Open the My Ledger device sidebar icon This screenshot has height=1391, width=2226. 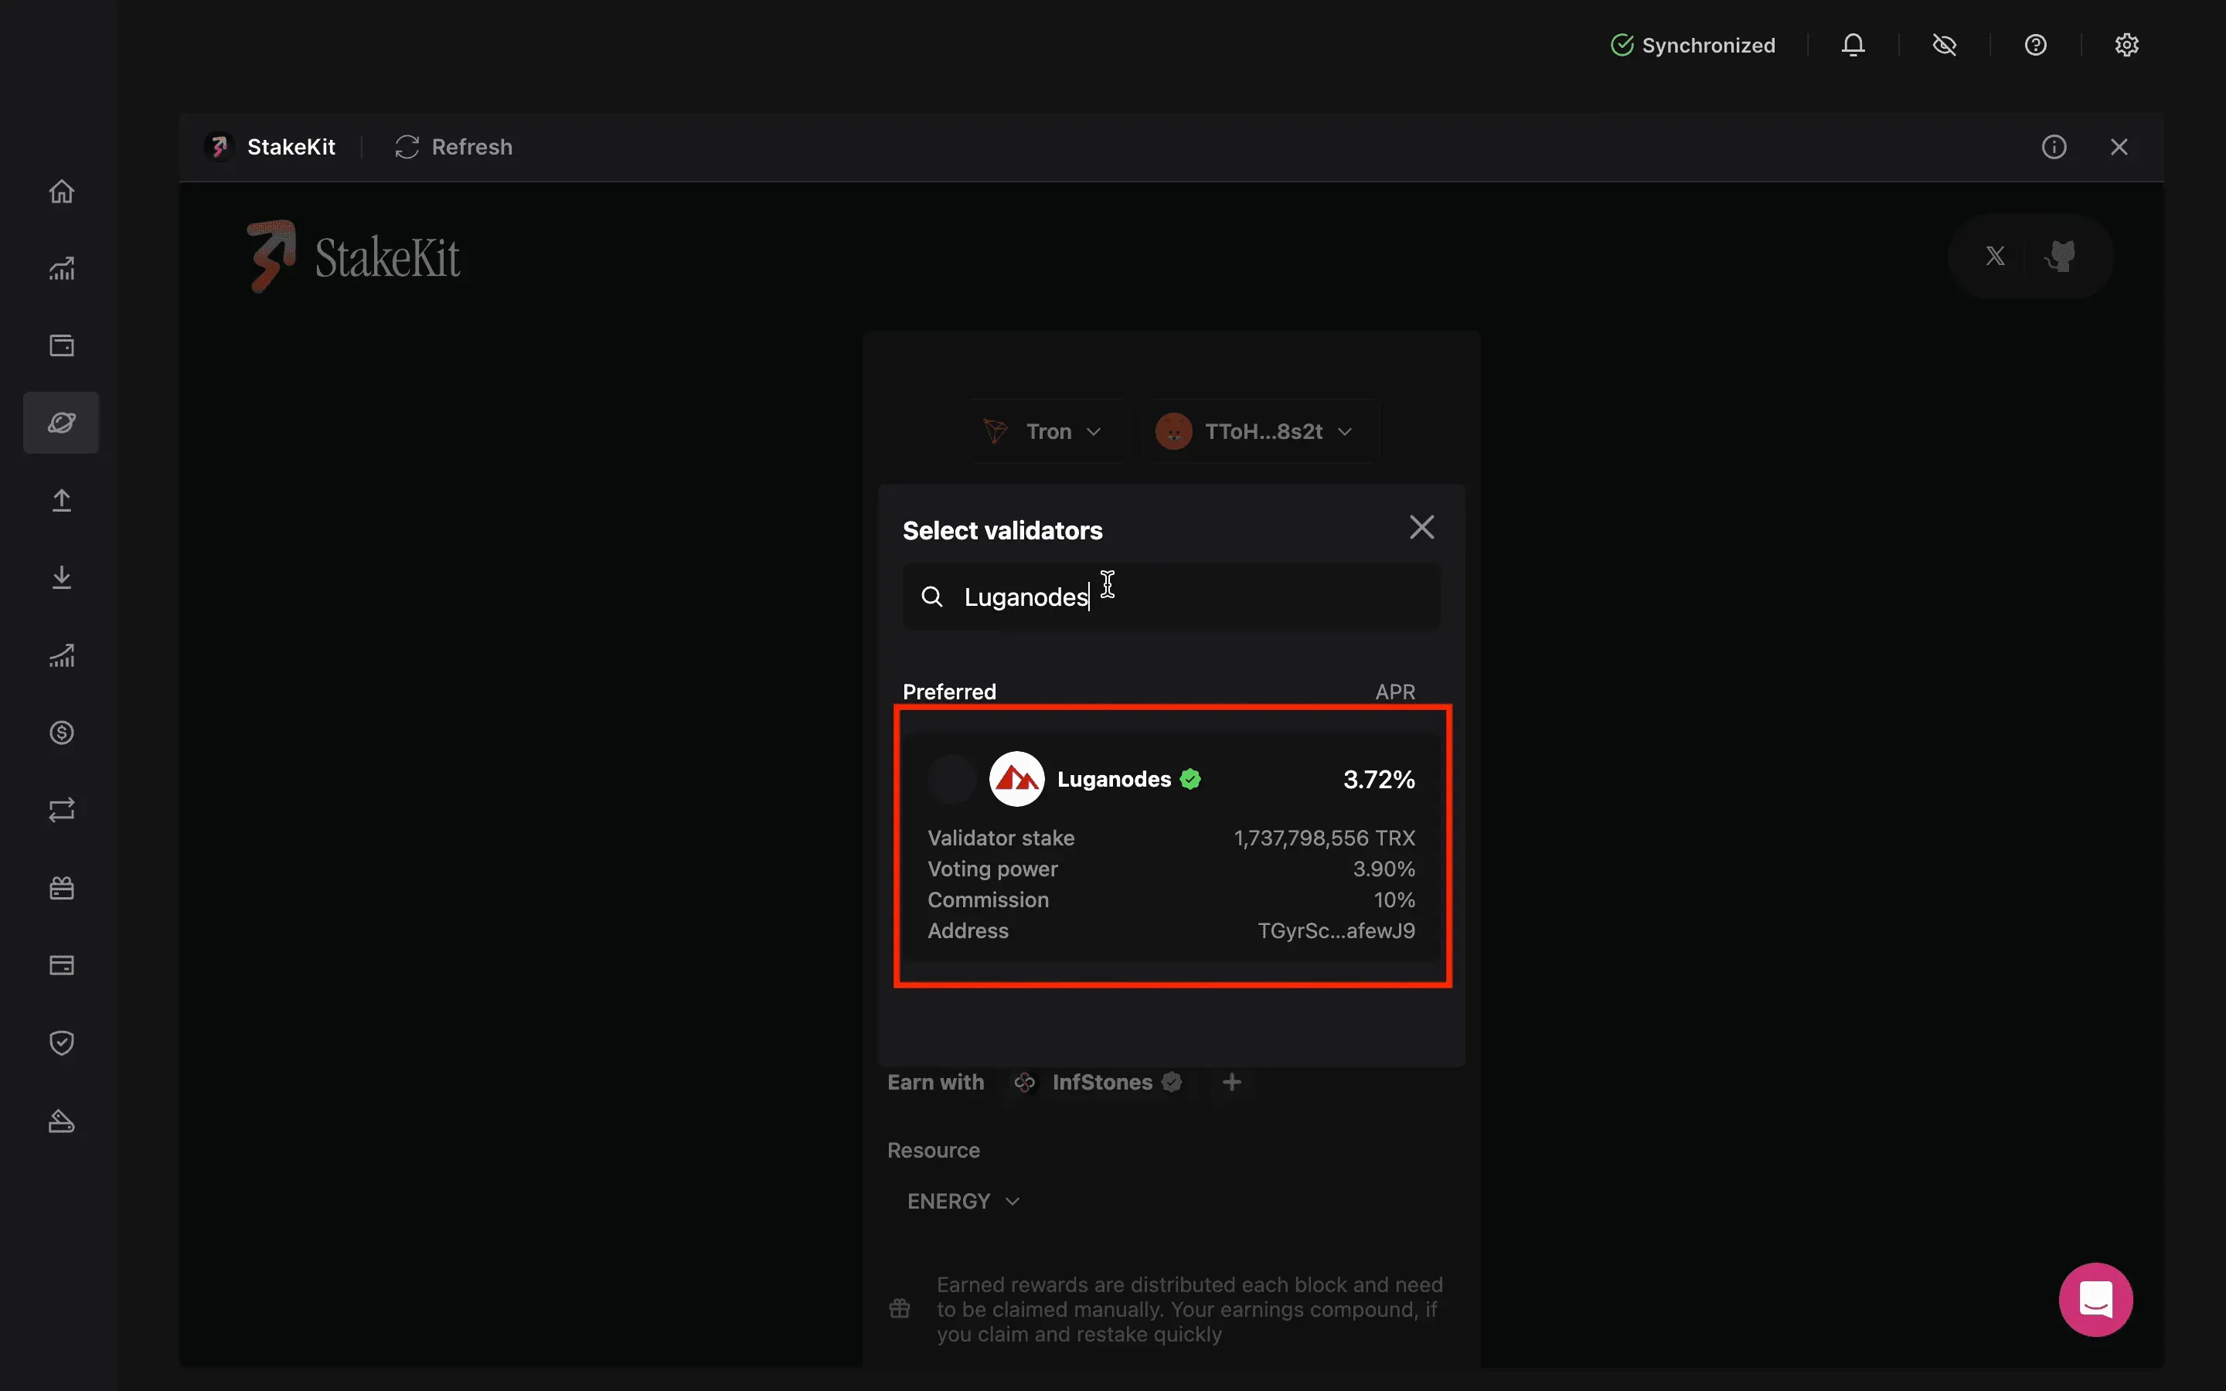click(62, 1121)
